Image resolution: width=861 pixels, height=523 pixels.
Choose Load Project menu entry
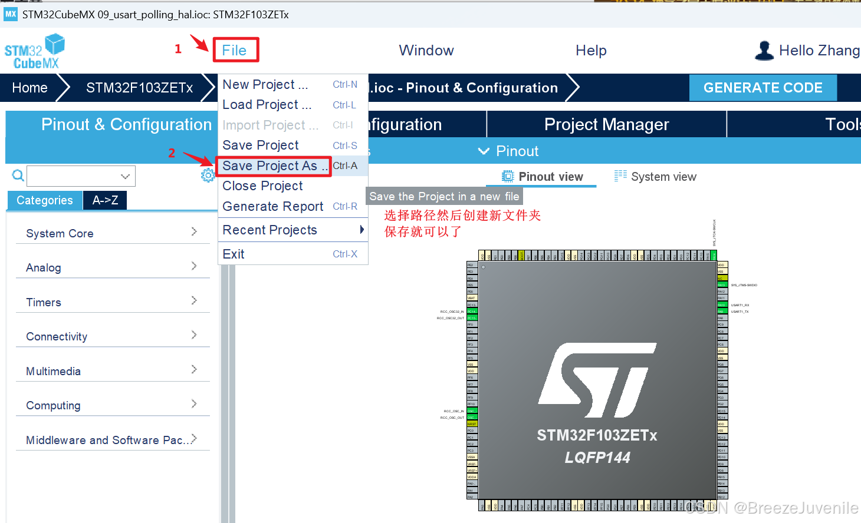coord(293,105)
